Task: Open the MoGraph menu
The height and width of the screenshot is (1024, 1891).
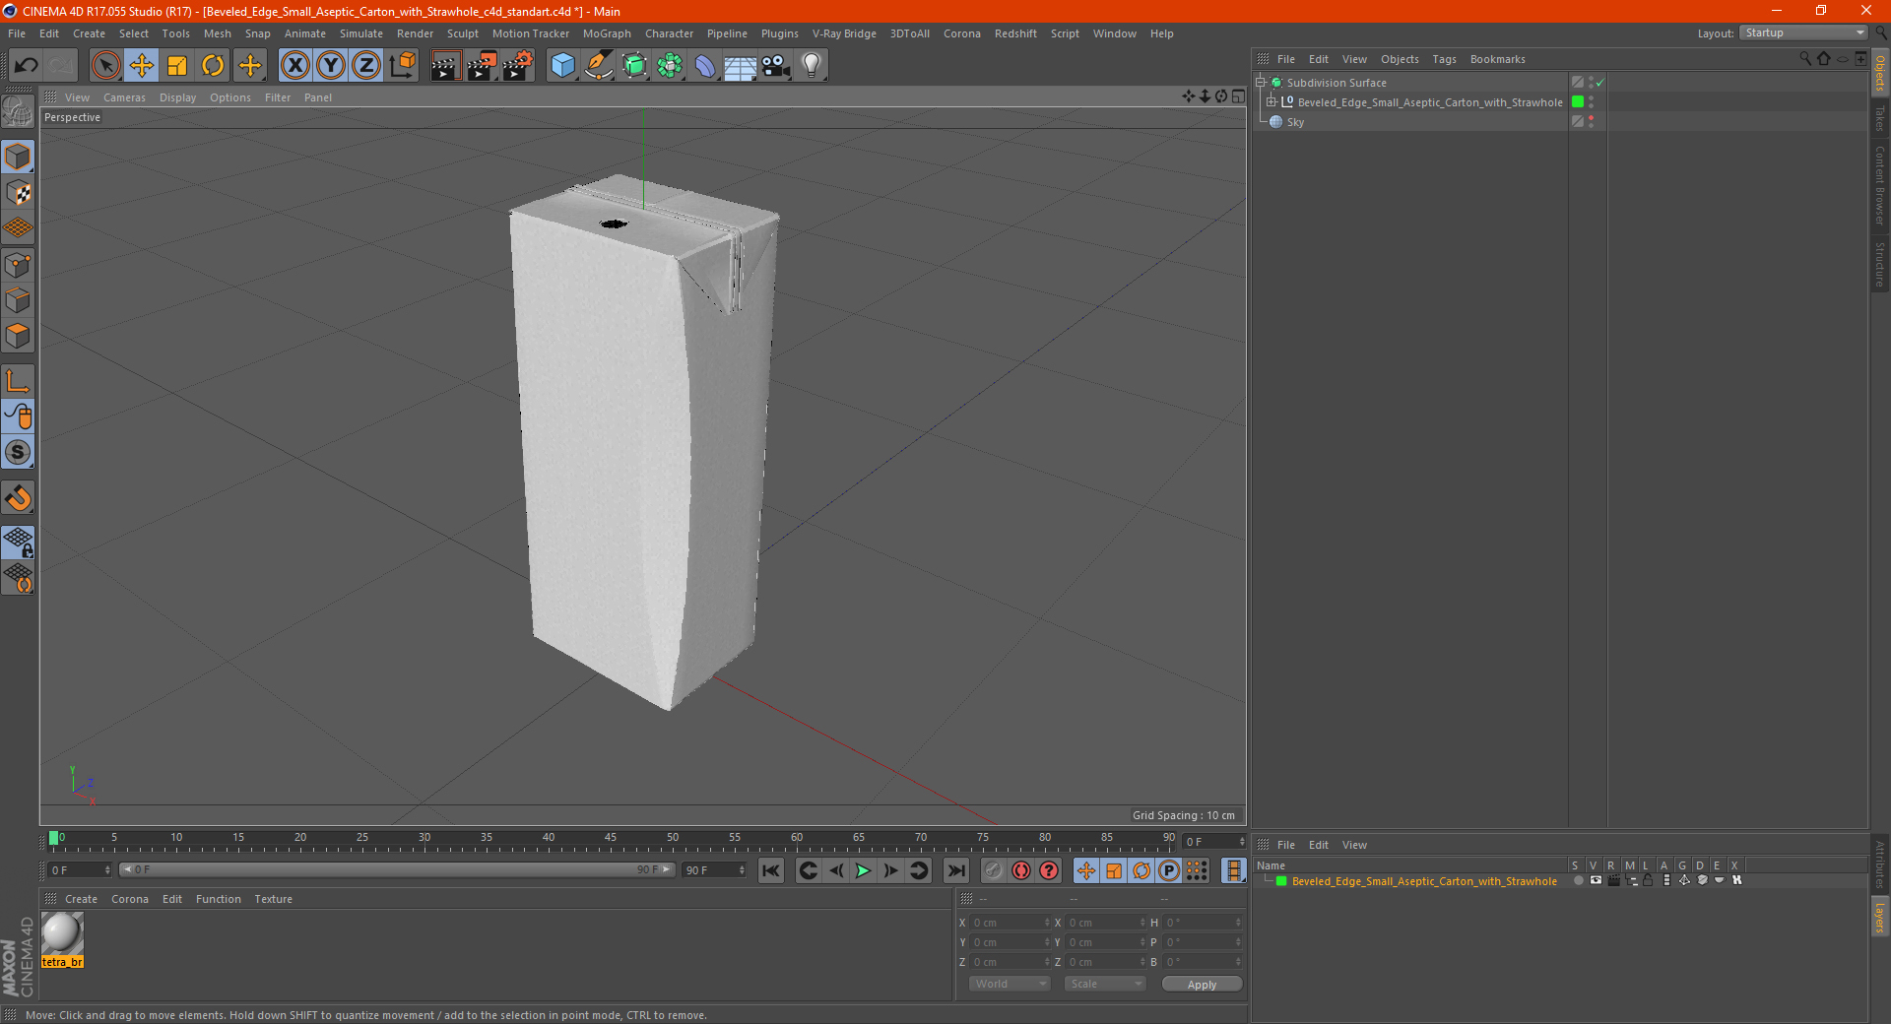Action: point(607,33)
